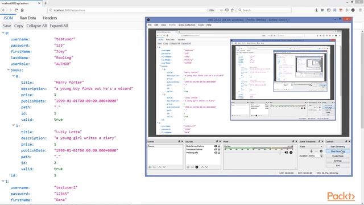Toggle visibility of Medienquelle source
Image resolution: width=364 pixels, height=205 pixels.
pos(216,153)
